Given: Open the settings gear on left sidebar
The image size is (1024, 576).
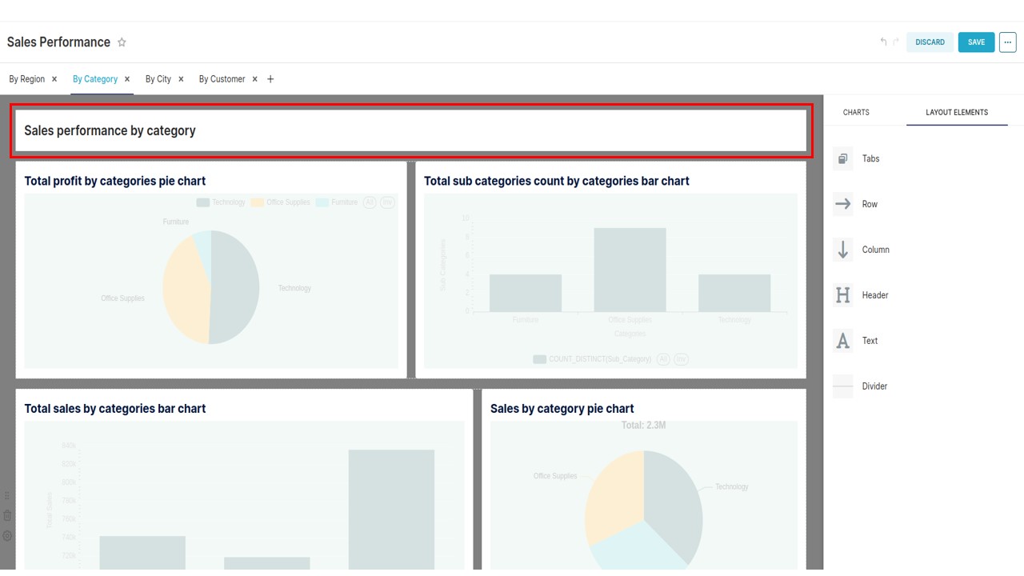Looking at the screenshot, I should coord(7,535).
